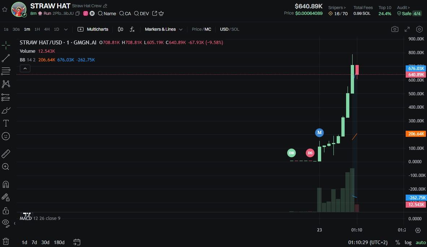Expand the Markers & Lines dropdown
This screenshot has height=247, width=427.
click(x=163, y=29)
